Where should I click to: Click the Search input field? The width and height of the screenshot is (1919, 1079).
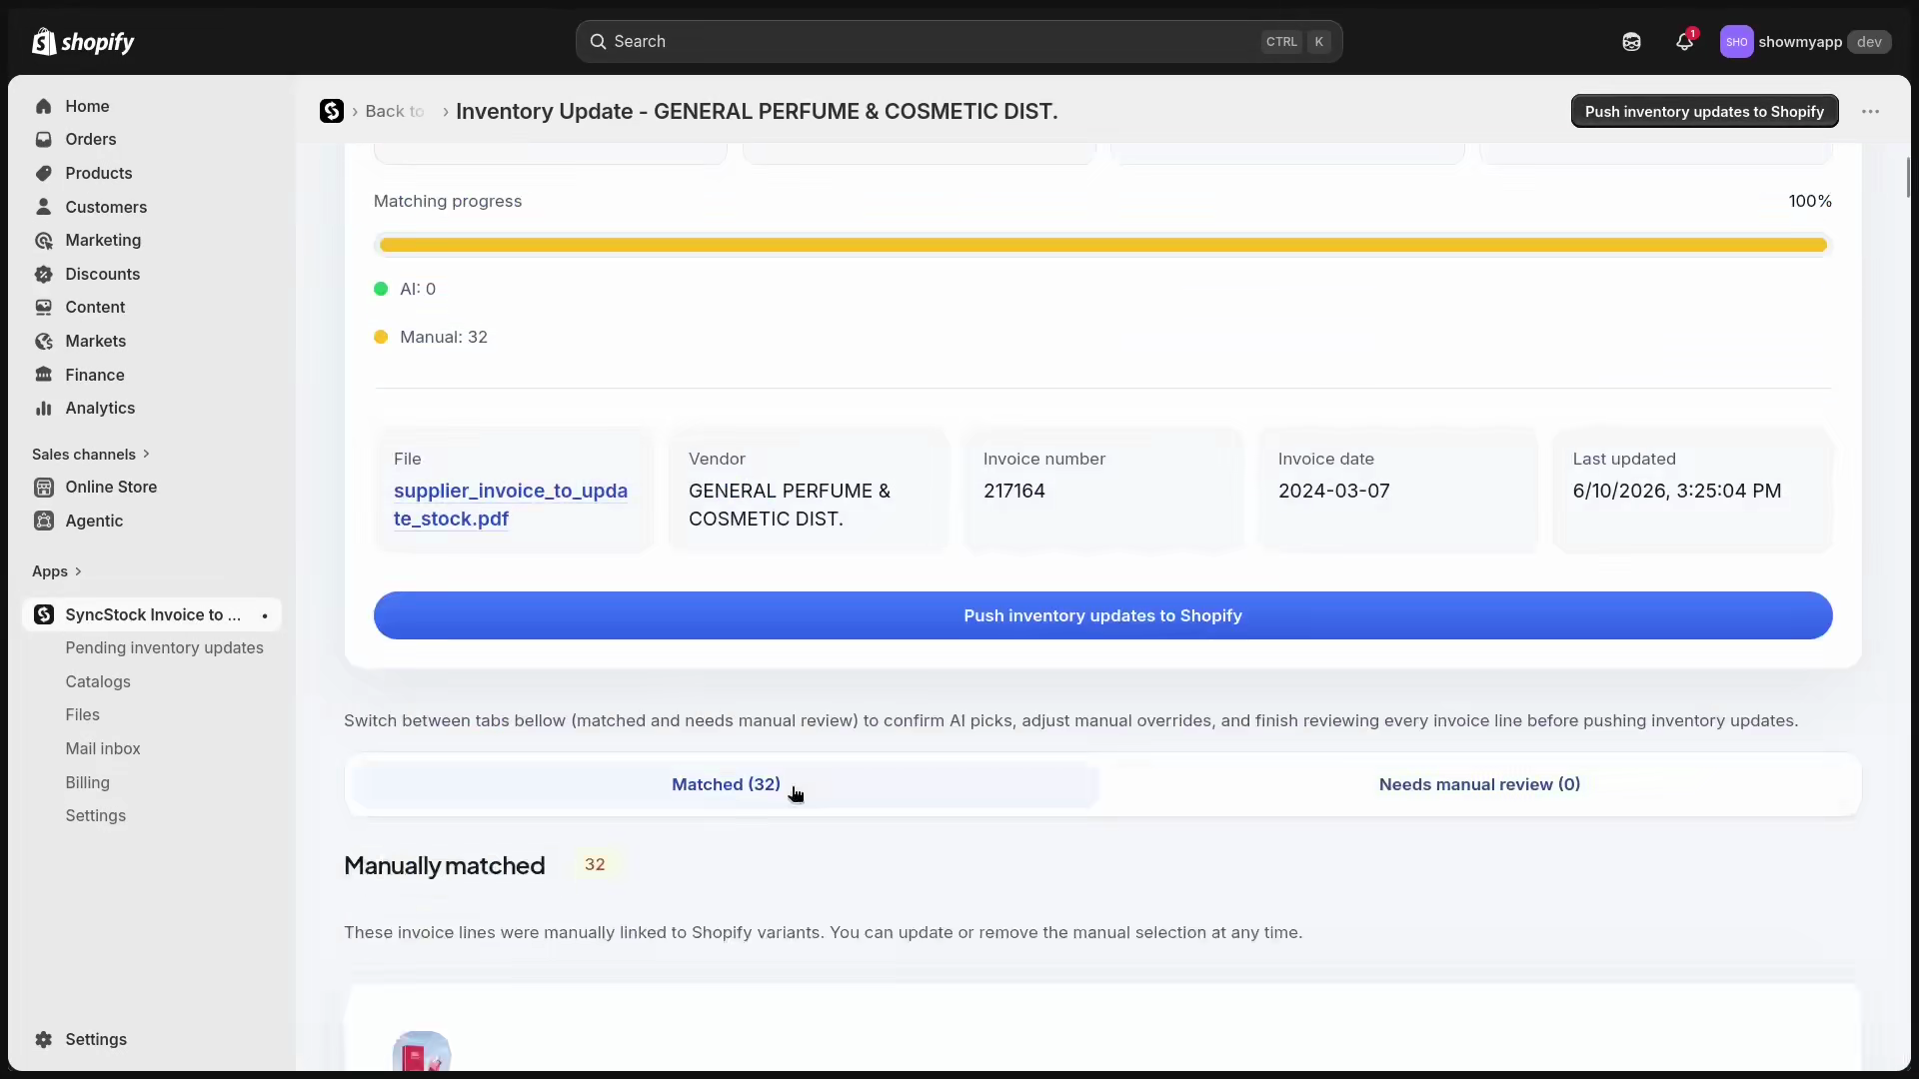click(x=959, y=41)
